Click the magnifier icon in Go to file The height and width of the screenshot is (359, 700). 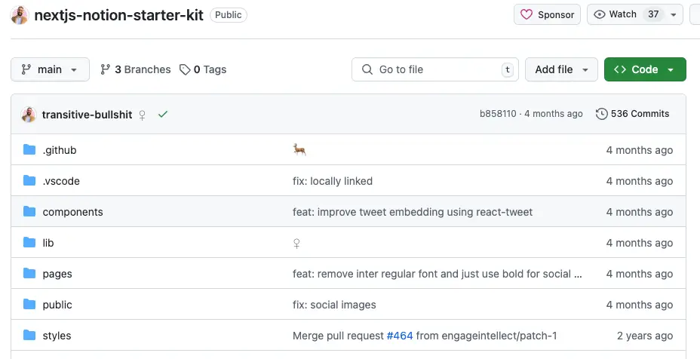367,69
